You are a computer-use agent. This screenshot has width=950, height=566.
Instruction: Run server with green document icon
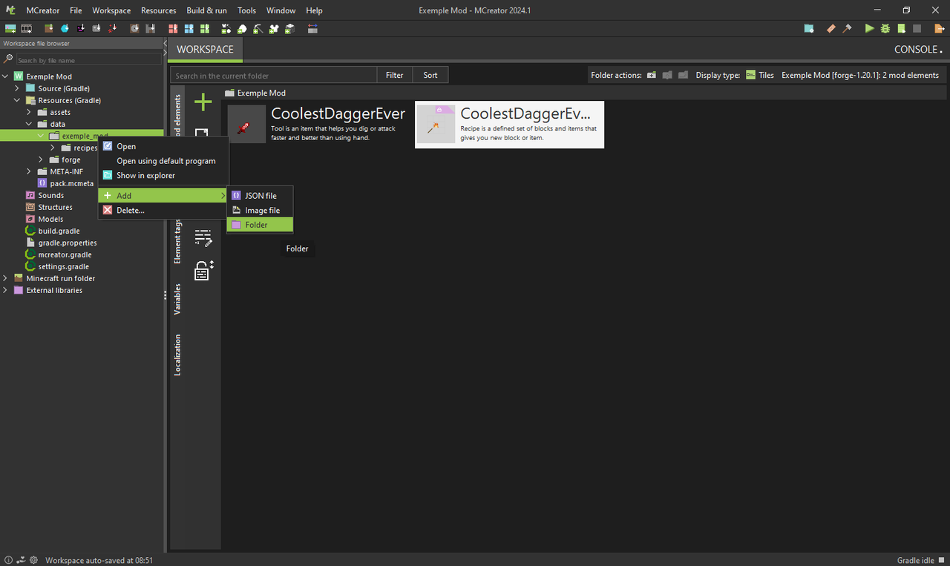[x=901, y=28]
